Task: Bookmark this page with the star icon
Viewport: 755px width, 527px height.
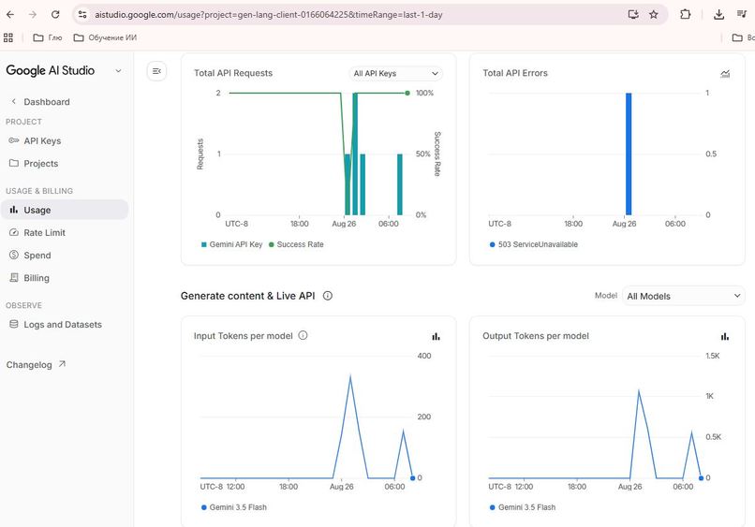Action: coord(654,14)
